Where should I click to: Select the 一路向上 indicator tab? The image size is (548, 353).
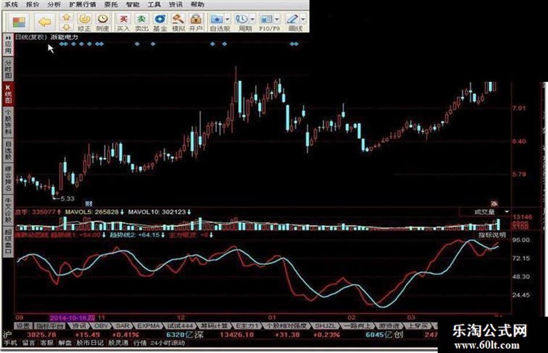pyautogui.click(x=357, y=326)
